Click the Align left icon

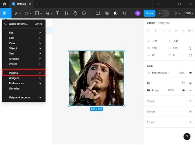148,30
